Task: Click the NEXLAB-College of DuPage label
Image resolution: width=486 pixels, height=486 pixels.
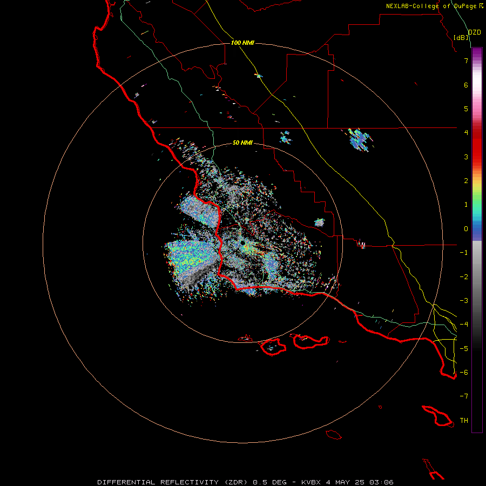Action: click(x=434, y=6)
